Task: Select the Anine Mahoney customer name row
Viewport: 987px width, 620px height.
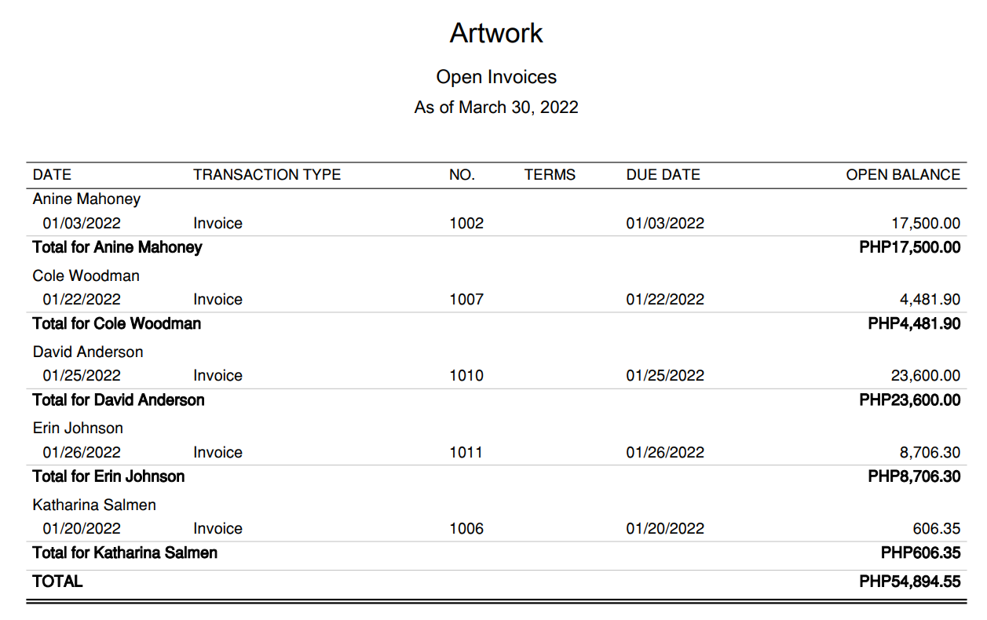Action: (86, 199)
